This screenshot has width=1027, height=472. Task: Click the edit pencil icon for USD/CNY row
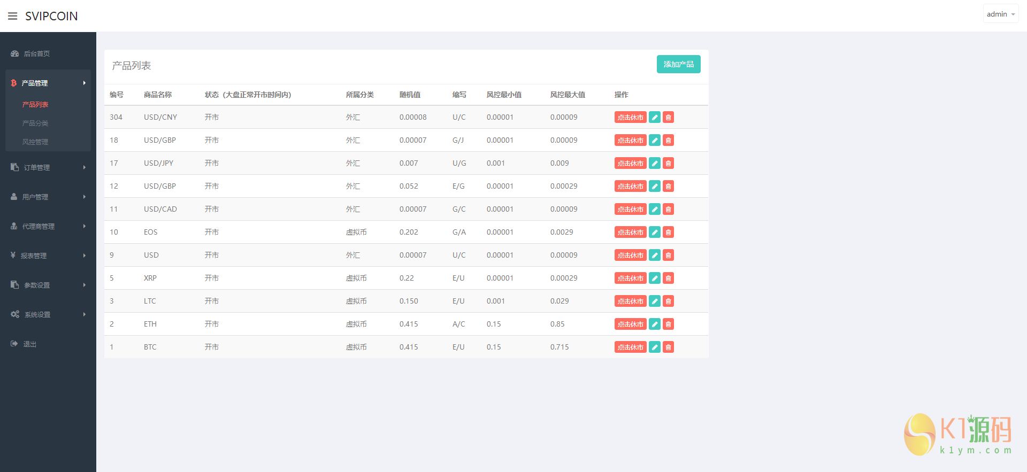coord(654,118)
